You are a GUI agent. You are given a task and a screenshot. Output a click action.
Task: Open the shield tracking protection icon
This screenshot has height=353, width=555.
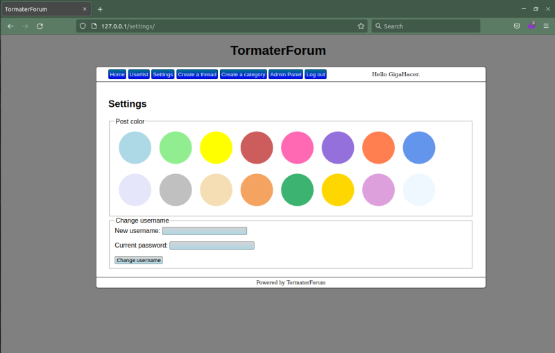tap(83, 26)
